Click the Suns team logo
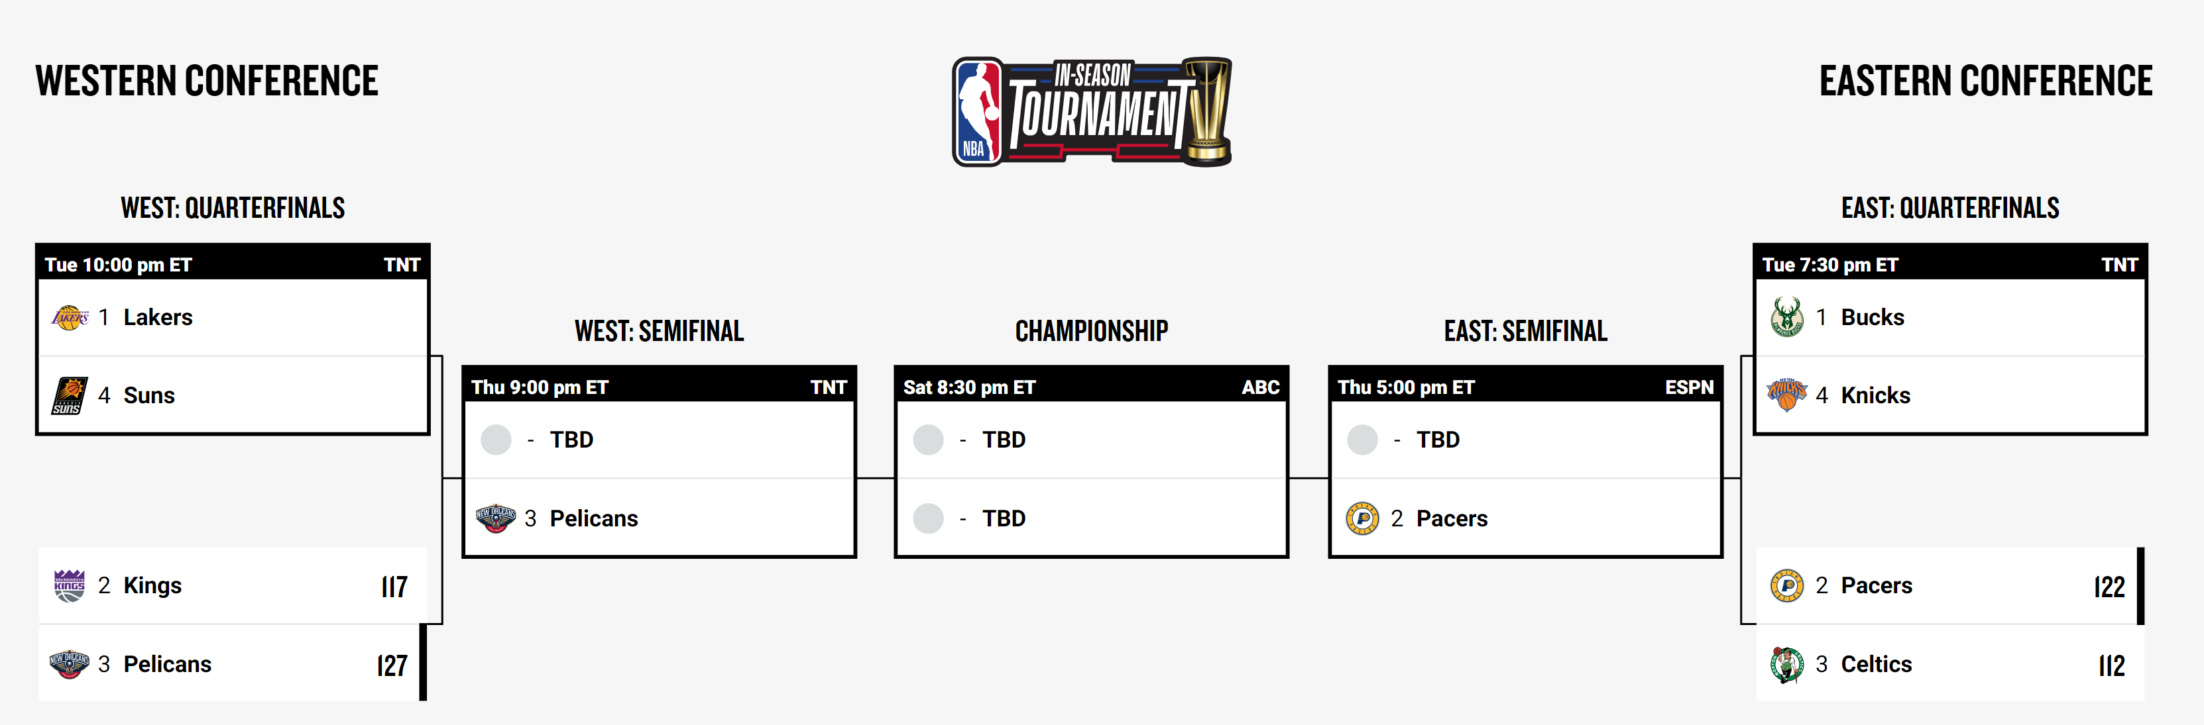2204x725 pixels. (70, 395)
